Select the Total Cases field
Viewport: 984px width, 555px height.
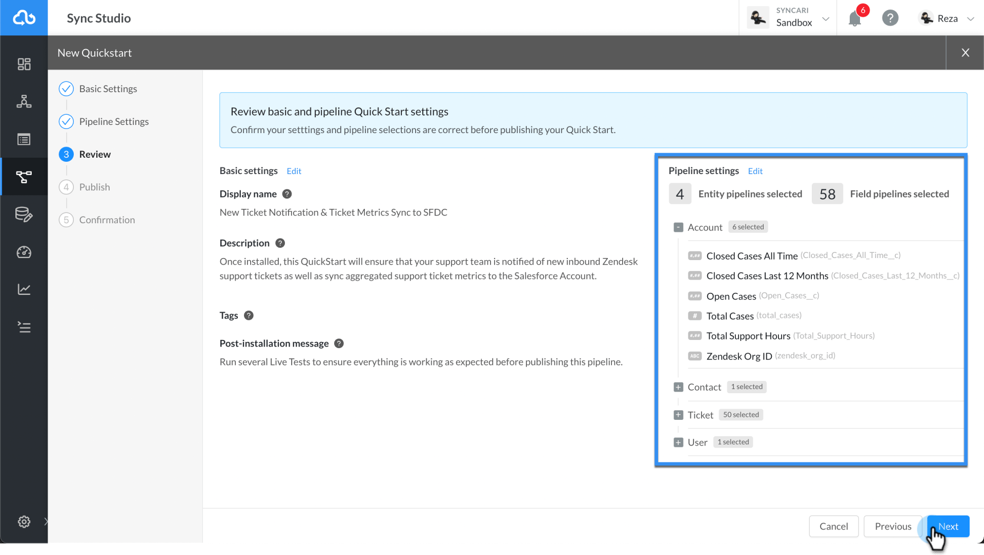point(730,316)
